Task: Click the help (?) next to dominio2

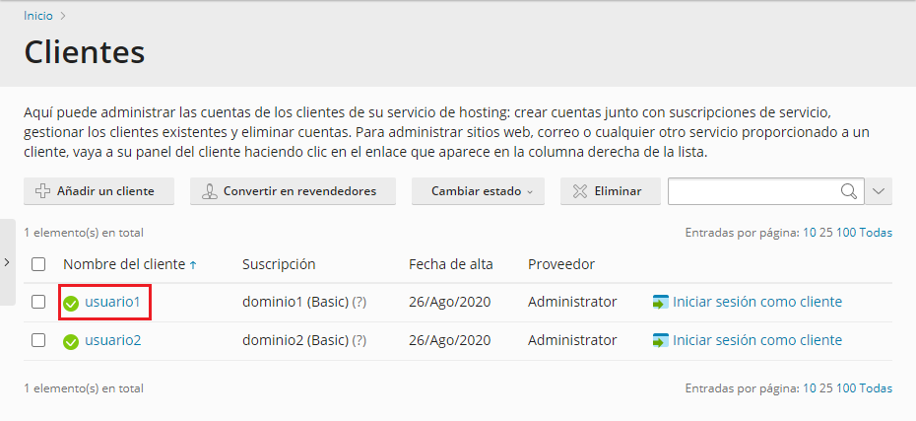Action: pyautogui.click(x=360, y=340)
